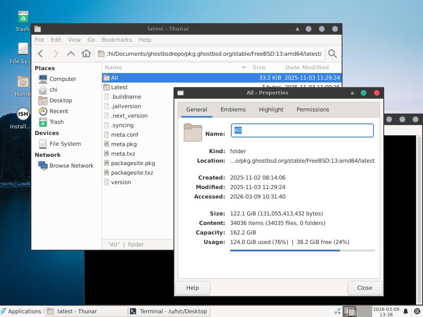Click the folder Name text field
Image resolution: width=423 pixels, height=317 pixels.
point(302,130)
